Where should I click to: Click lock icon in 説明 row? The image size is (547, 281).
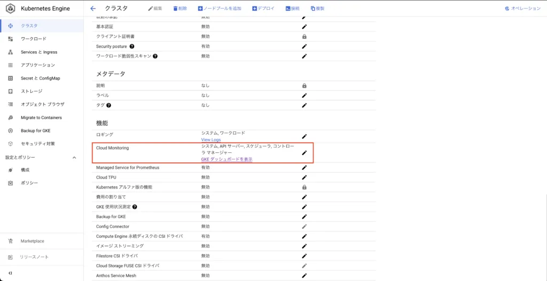(x=304, y=85)
